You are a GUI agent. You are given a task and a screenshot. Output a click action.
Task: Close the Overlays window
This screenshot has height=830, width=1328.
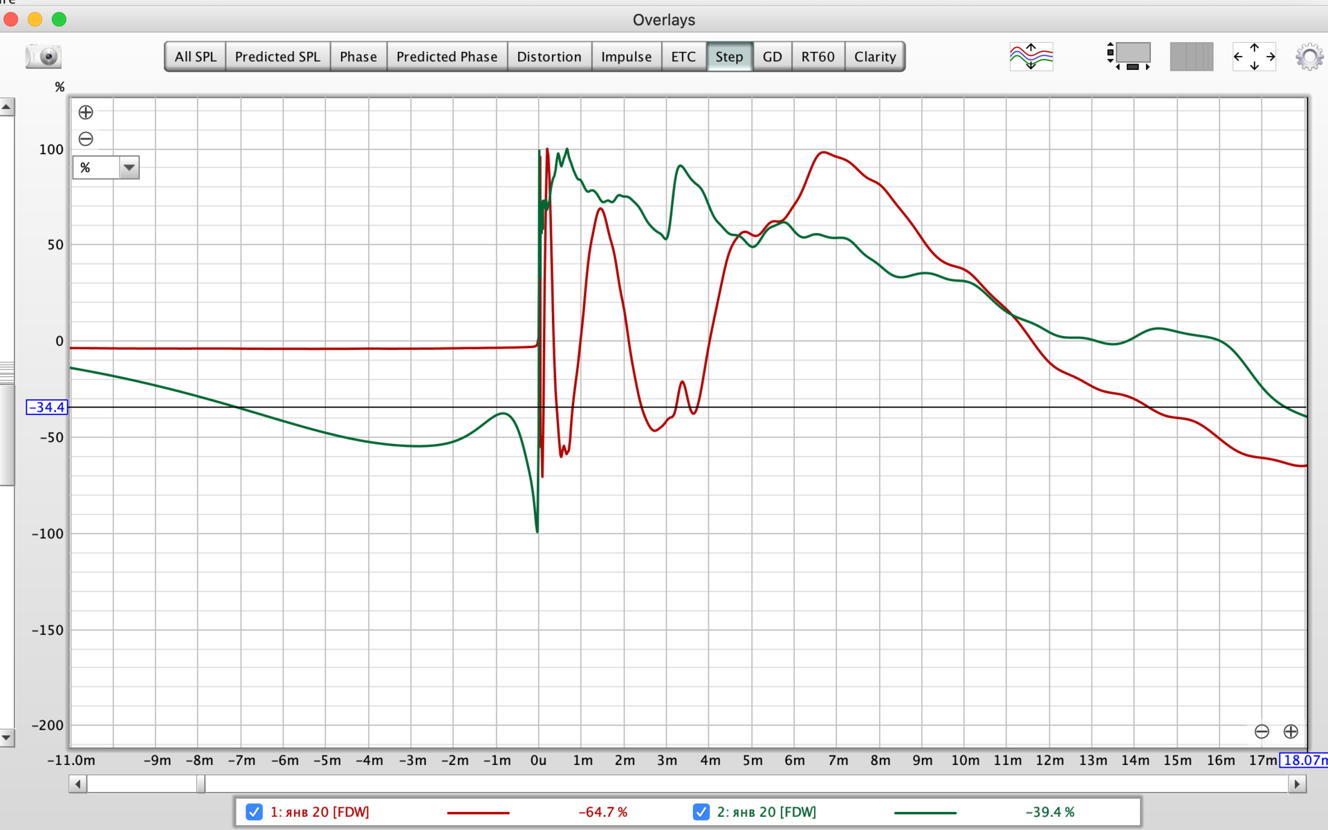point(11,19)
